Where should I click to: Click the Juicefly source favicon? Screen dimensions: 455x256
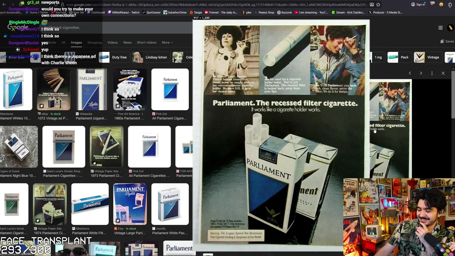[153, 229]
